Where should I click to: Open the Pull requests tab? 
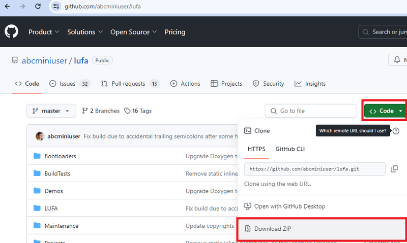(x=130, y=84)
